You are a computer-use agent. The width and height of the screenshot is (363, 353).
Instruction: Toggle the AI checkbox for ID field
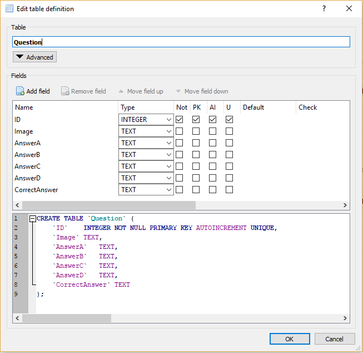(213, 120)
